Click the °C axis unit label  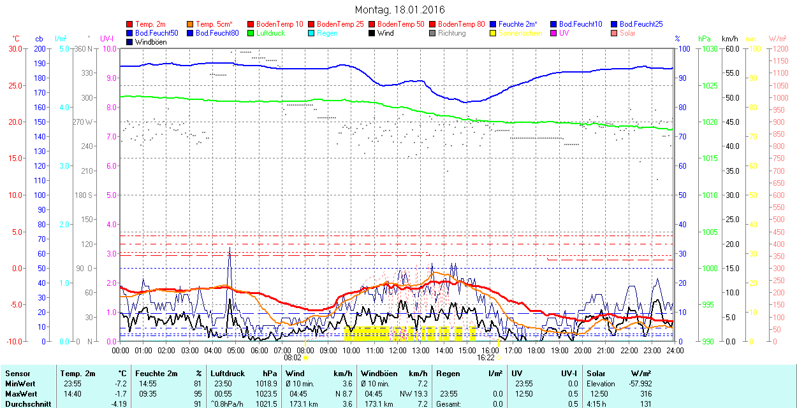coord(17,39)
